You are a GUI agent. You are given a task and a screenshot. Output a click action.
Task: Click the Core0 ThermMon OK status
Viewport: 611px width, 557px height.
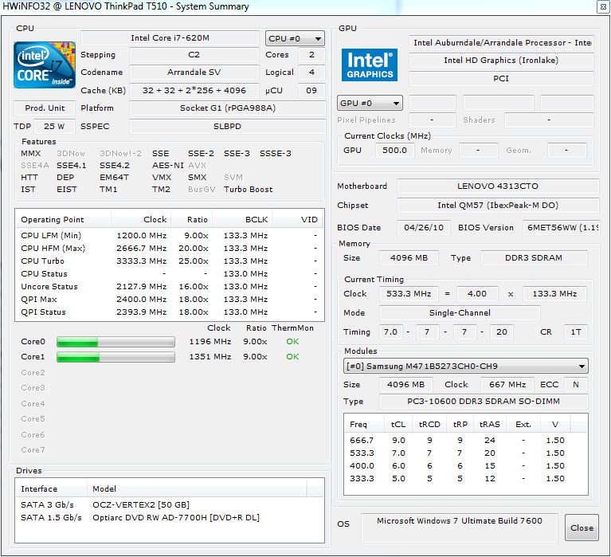292,342
